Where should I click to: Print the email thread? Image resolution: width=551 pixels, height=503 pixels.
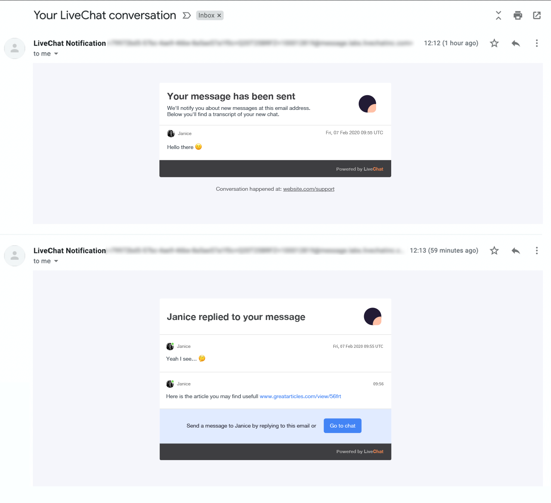click(x=517, y=15)
